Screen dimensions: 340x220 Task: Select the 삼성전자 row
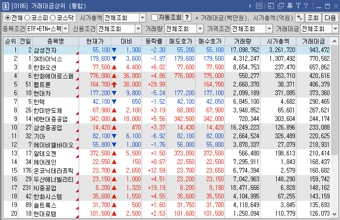[167, 50]
